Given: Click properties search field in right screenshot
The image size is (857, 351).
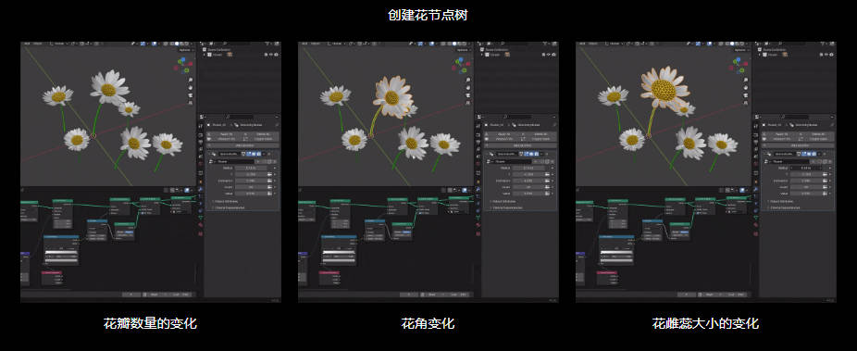Looking at the screenshot, I should pos(795,117).
